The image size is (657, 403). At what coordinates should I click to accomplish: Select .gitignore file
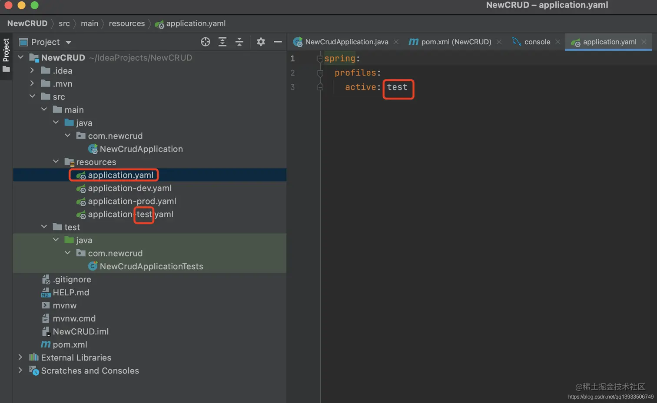[x=72, y=279]
